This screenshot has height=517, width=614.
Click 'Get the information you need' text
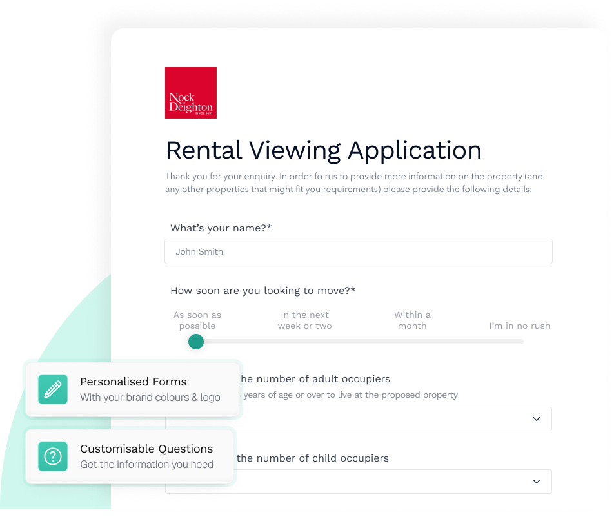[x=147, y=464]
